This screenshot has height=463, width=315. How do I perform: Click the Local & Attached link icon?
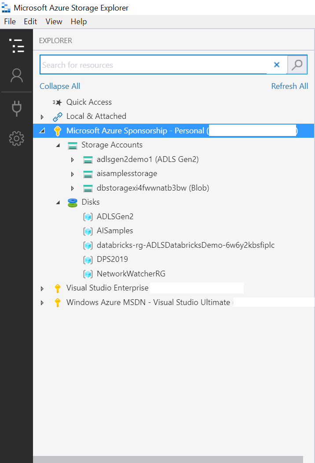57,117
